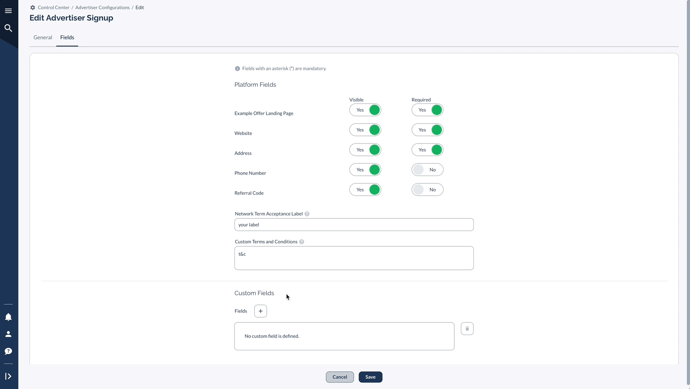The height and width of the screenshot is (389, 690).
Task: Click the Example Offer Landing Page label
Action: coord(264,113)
